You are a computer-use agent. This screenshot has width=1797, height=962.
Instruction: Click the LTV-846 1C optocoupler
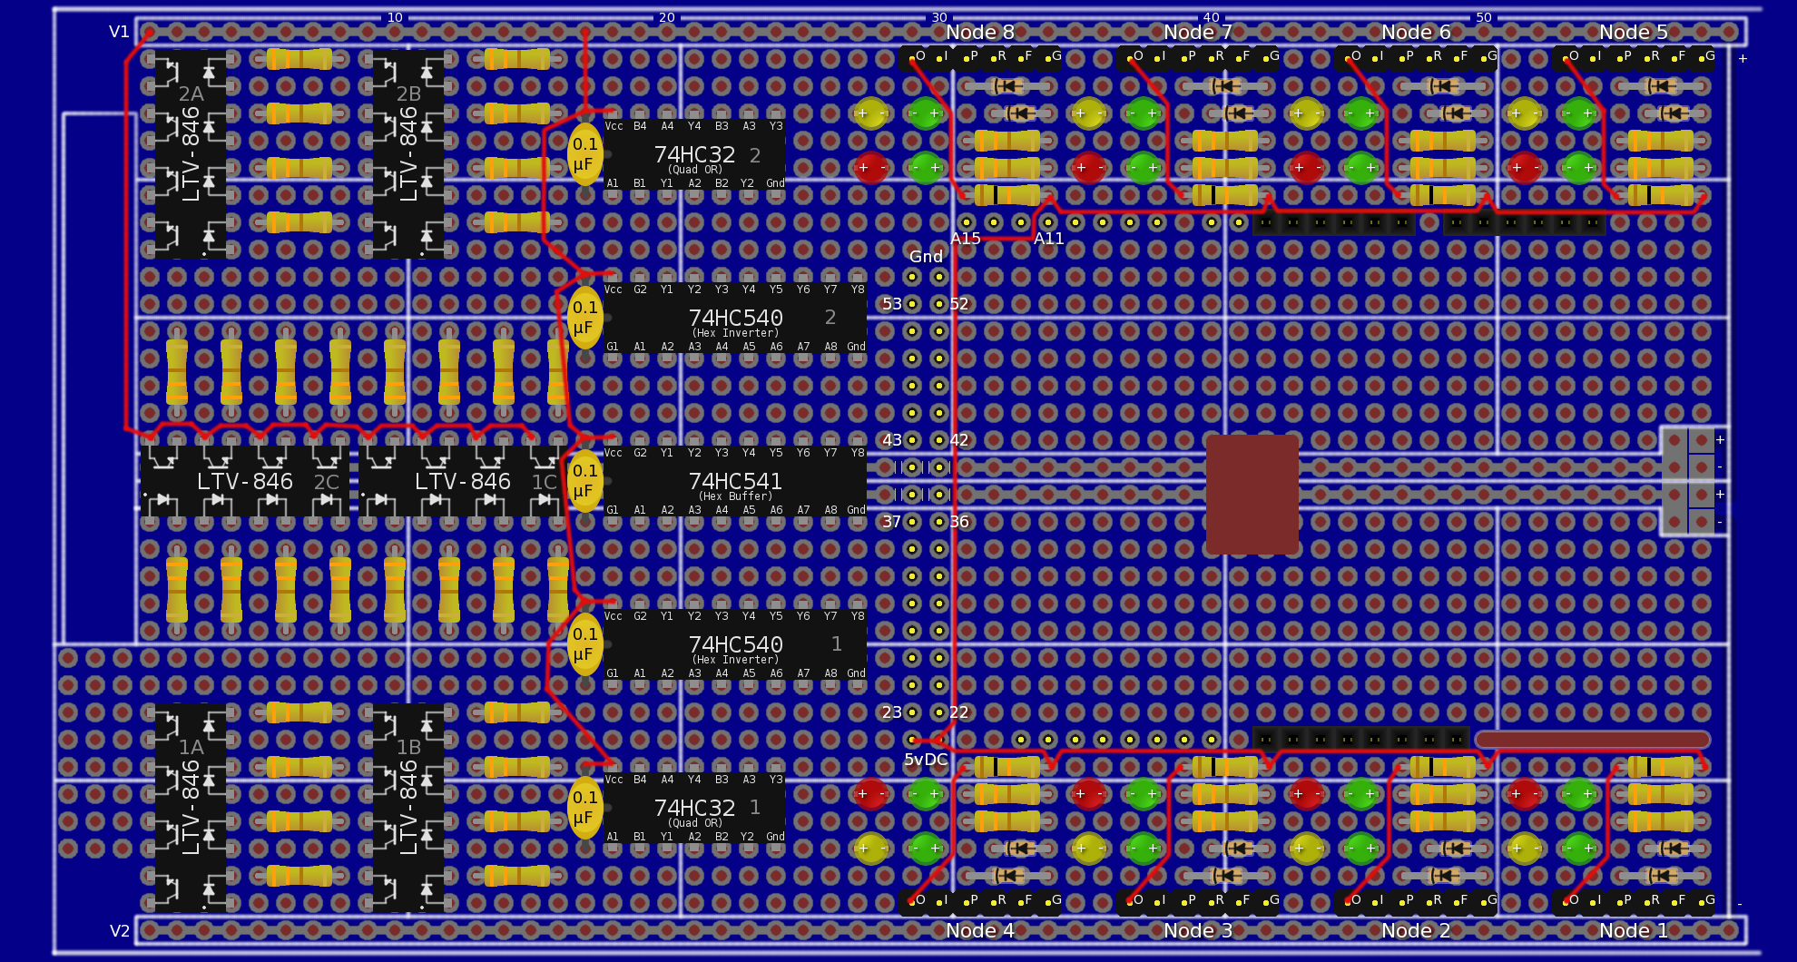tap(463, 481)
